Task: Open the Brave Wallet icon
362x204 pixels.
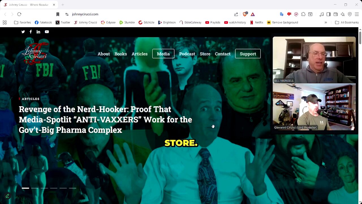Action: (336, 14)
